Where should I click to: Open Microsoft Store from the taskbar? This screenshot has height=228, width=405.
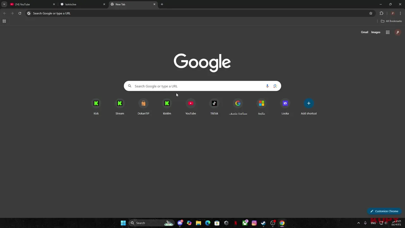coord(217,223)
